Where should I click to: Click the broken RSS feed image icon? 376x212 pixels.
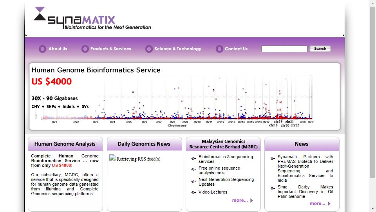[x=112, y=158]
